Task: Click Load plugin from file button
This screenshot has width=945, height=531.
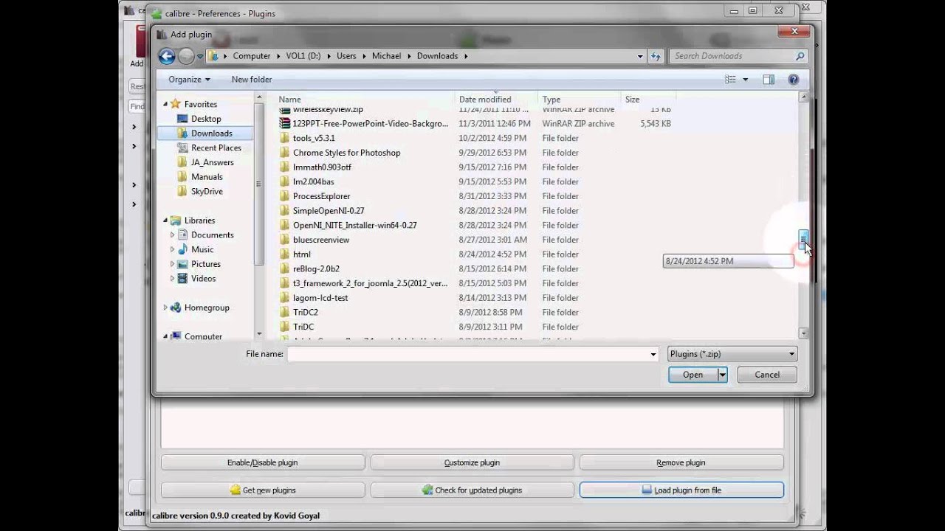Action: click(681, 490)
